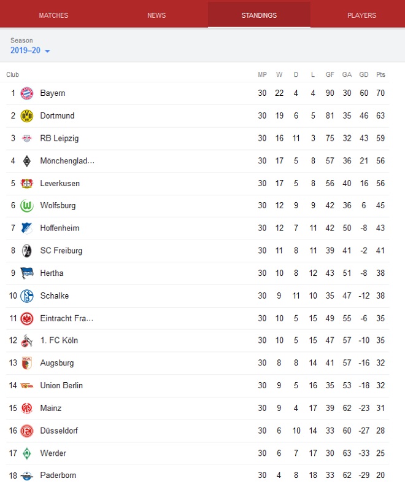The width and height of the screenshot is (405, 489).
Task: Click the Werder green diamond logo
Action: [26, 453]
